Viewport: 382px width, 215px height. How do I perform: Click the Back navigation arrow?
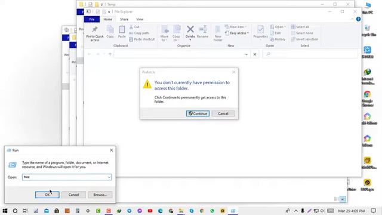click(x=89, y=54)
